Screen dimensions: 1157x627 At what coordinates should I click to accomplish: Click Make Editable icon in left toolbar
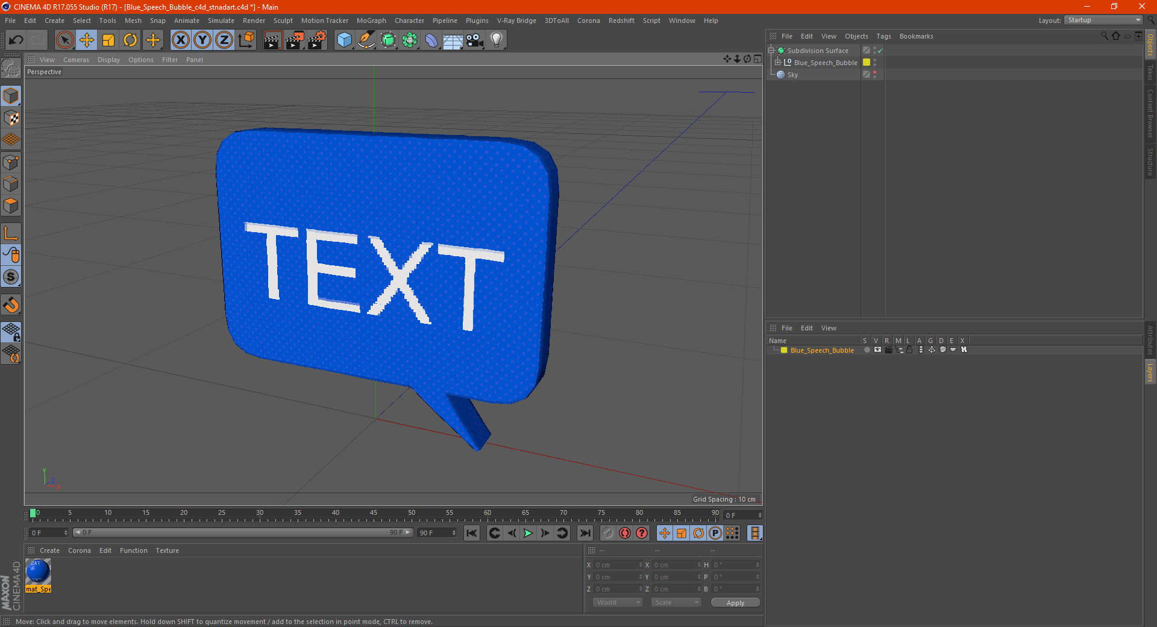[11, 69]
